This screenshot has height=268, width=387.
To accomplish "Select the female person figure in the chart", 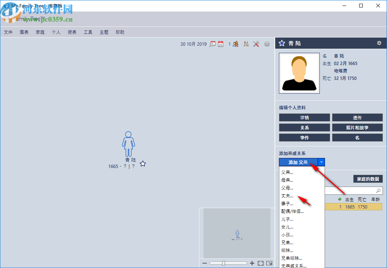I will tap(129, 144).
